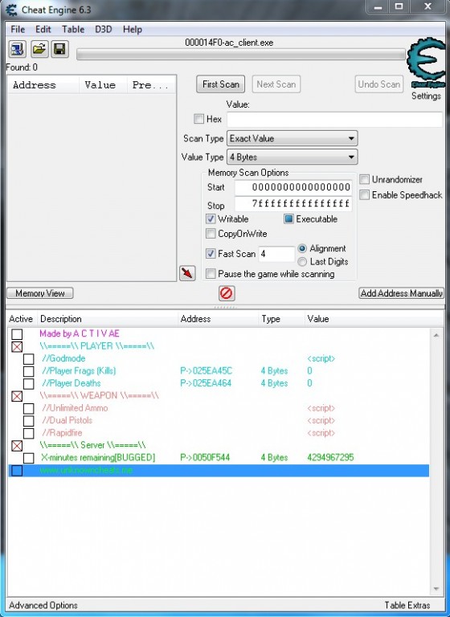This screenshot has width=450, height=617.
Task: Activate the Rapidfire script checkbox
Action: pyautogui.click(x=28, y=433)
